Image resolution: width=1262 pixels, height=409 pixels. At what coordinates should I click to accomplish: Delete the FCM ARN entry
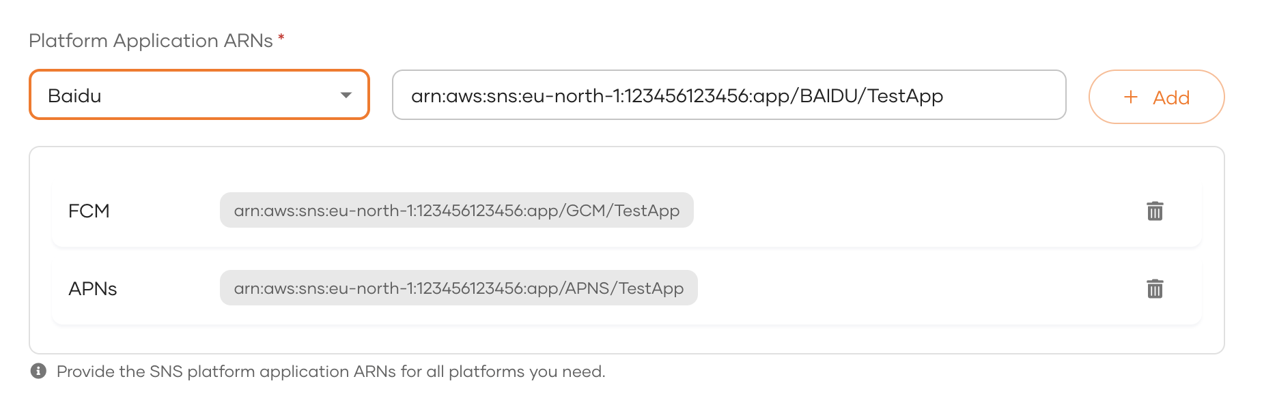(x=1154, y=211)
